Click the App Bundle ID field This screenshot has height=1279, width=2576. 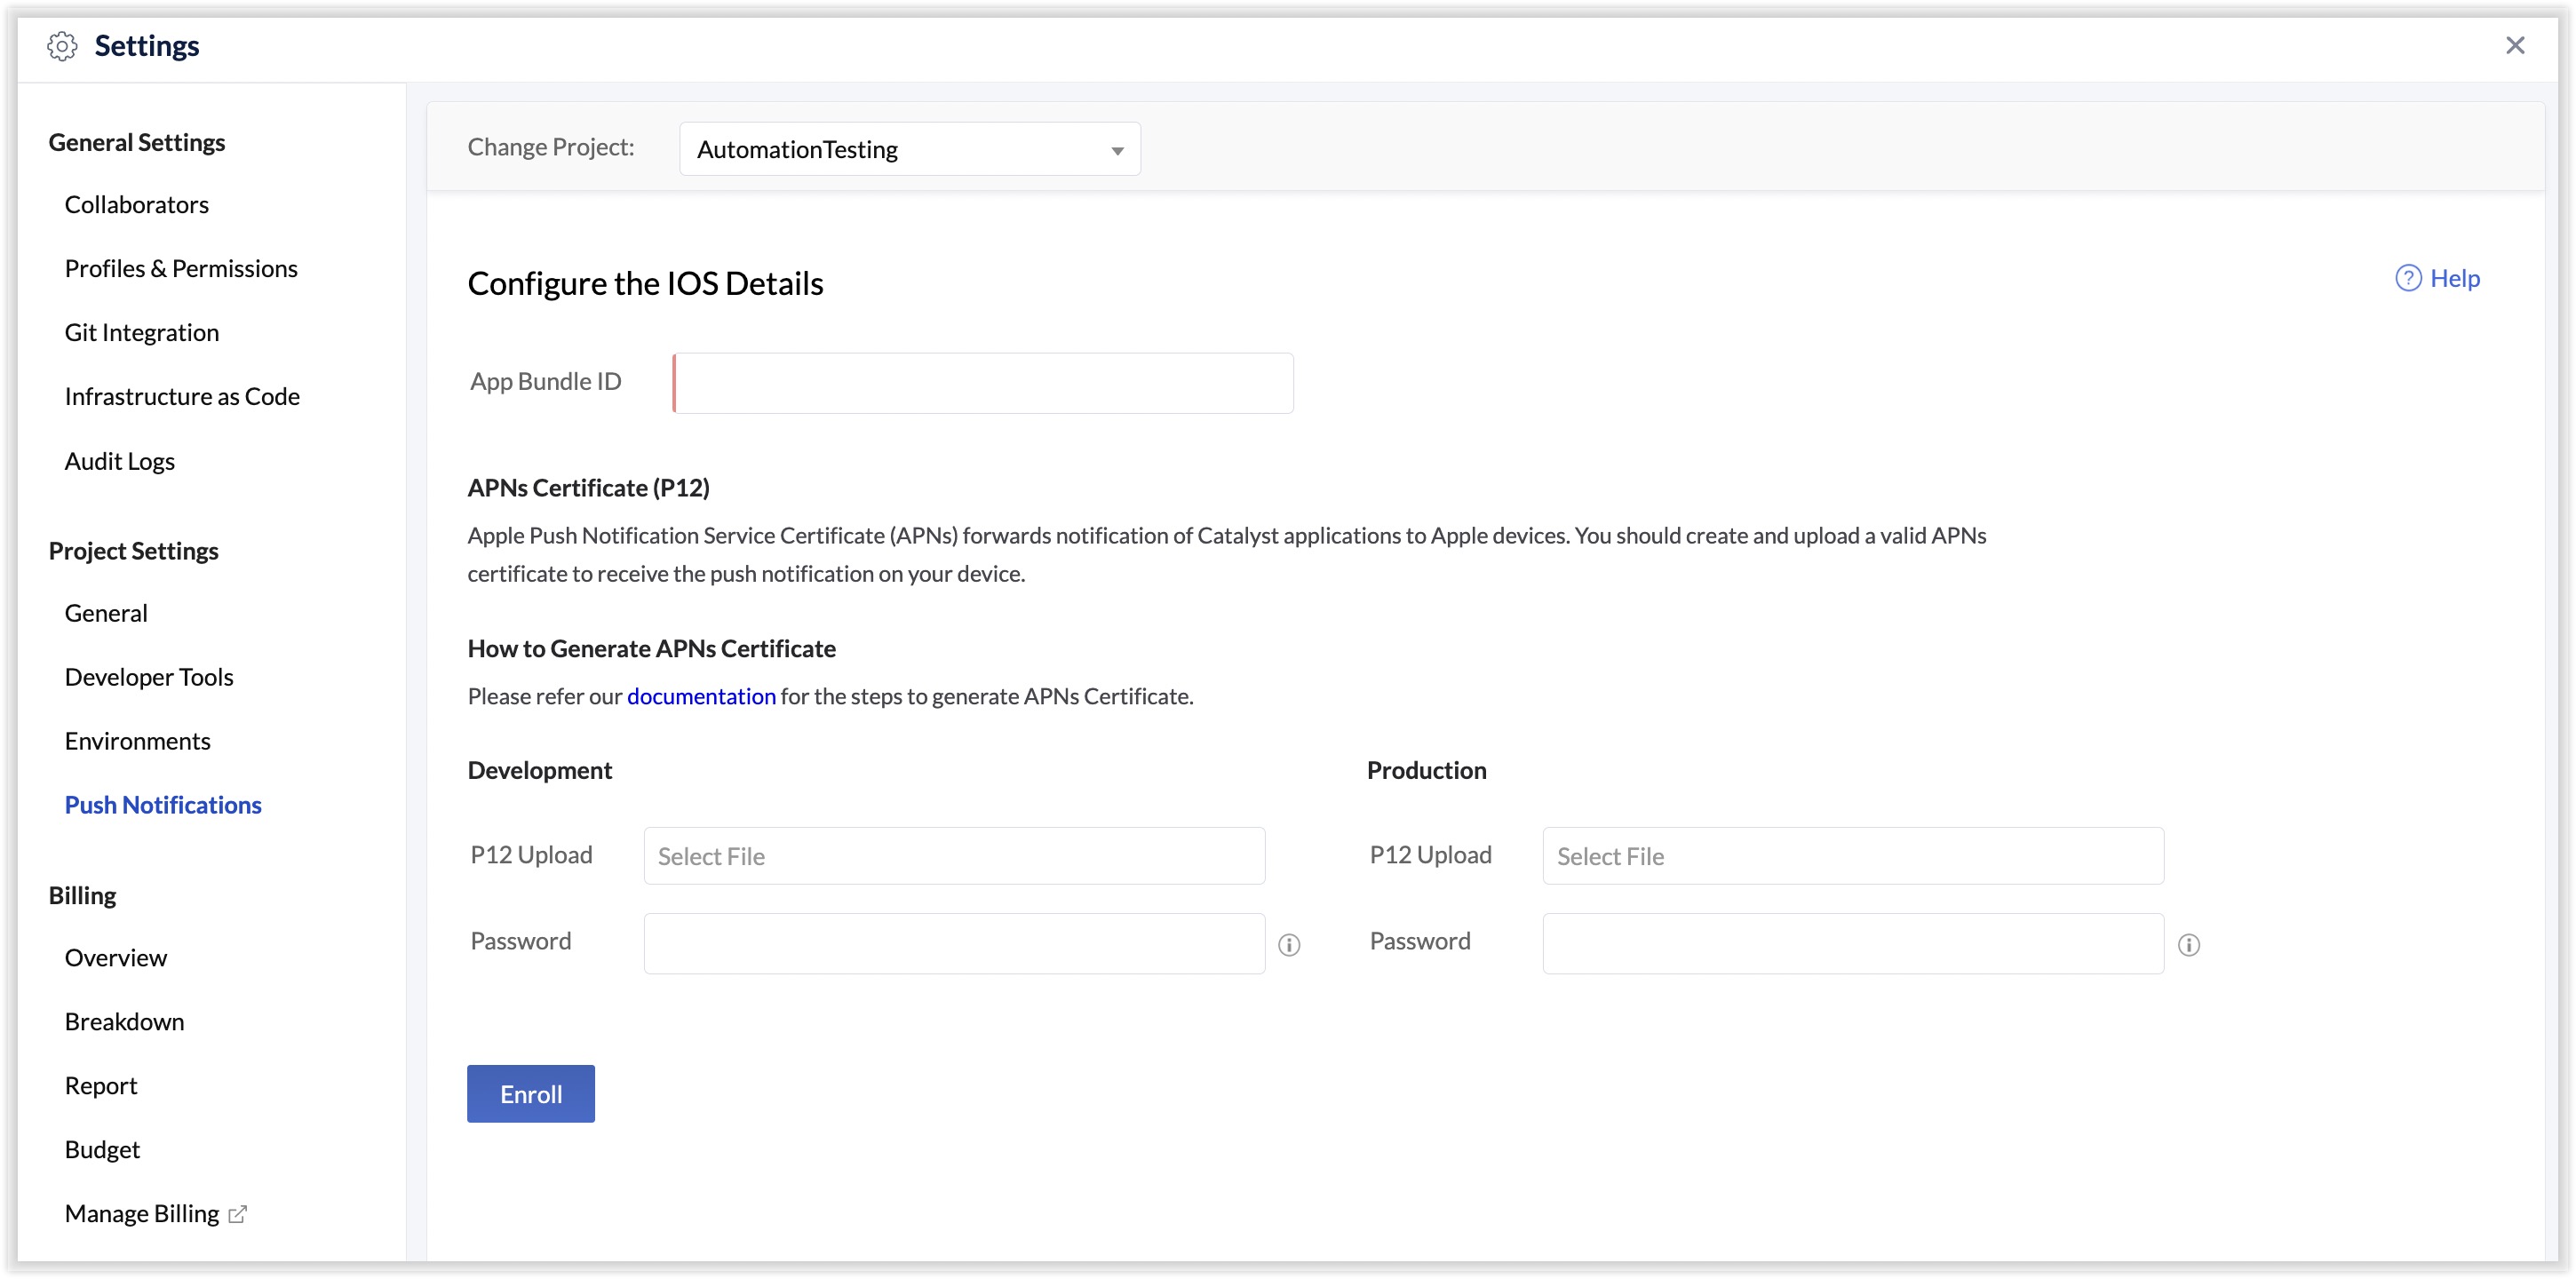click(982, 382)
